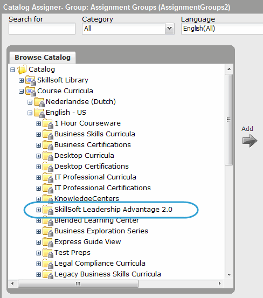Click the IT Professional Certifications folder icon
Screen dimensions: 263x298
click(x=48, y=189)
